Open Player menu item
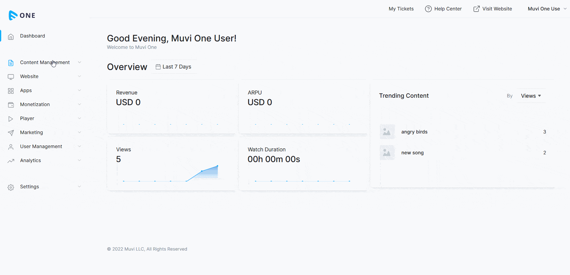 pyautogui.click(x=27, y=118)
